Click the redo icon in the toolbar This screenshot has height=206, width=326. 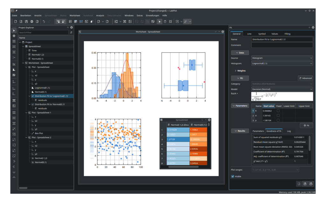coord(49,21)
